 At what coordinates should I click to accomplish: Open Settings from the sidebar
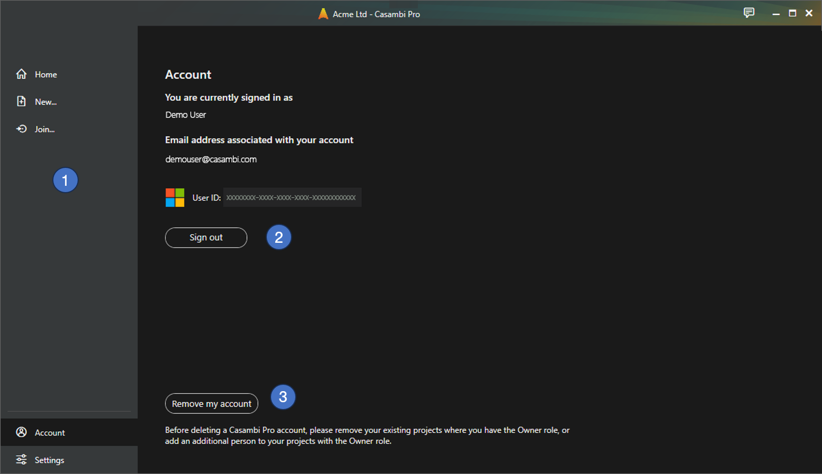point(49,459)
